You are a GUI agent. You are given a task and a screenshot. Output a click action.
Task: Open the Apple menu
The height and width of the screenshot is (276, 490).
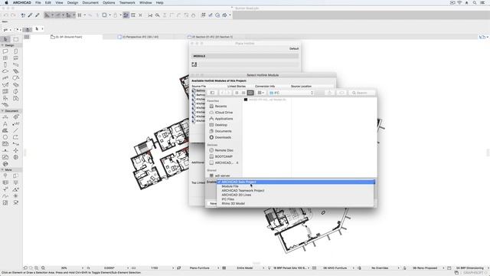(6, 3)
